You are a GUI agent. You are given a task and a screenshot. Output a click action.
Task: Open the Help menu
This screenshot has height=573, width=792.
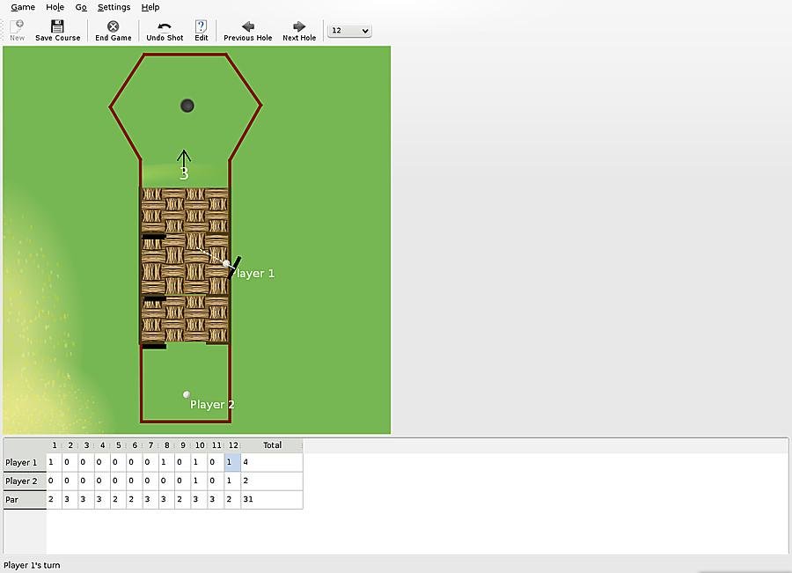click(x=150, y=7)
